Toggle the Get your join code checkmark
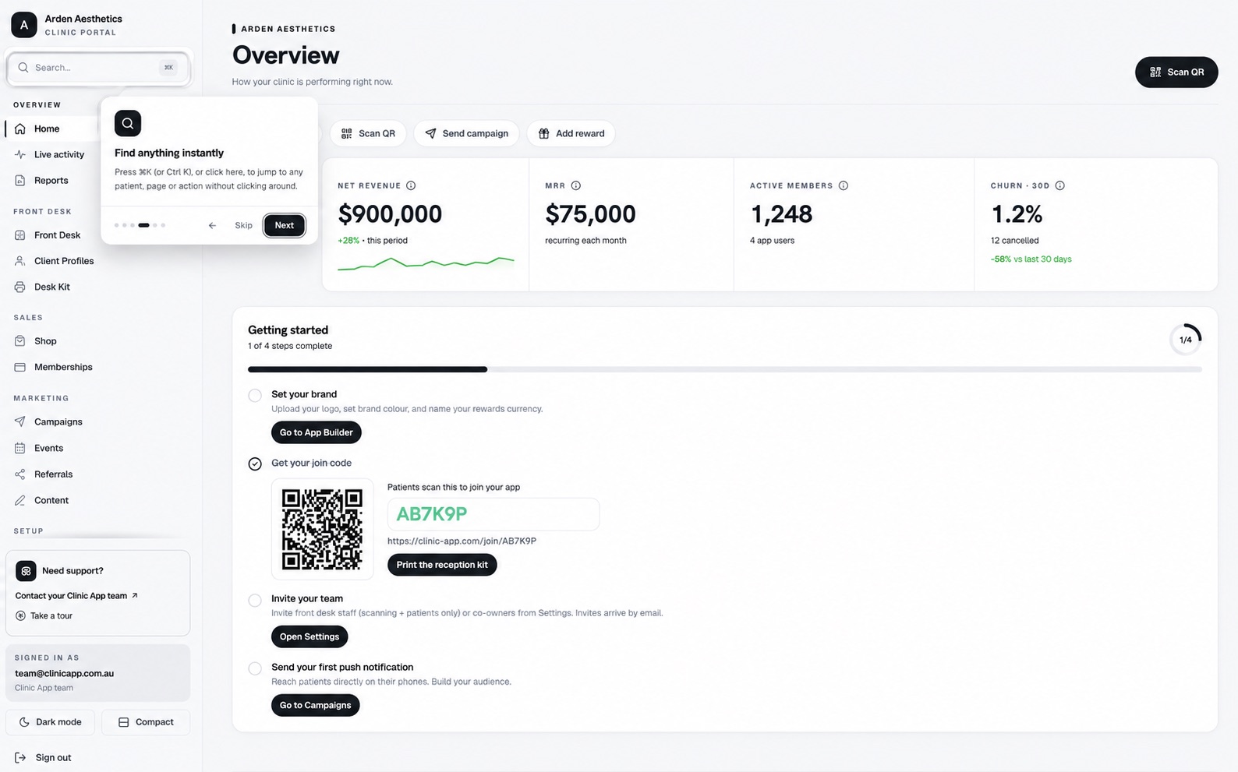This screenshot has width=1238, height=772. tap(255, 464)
